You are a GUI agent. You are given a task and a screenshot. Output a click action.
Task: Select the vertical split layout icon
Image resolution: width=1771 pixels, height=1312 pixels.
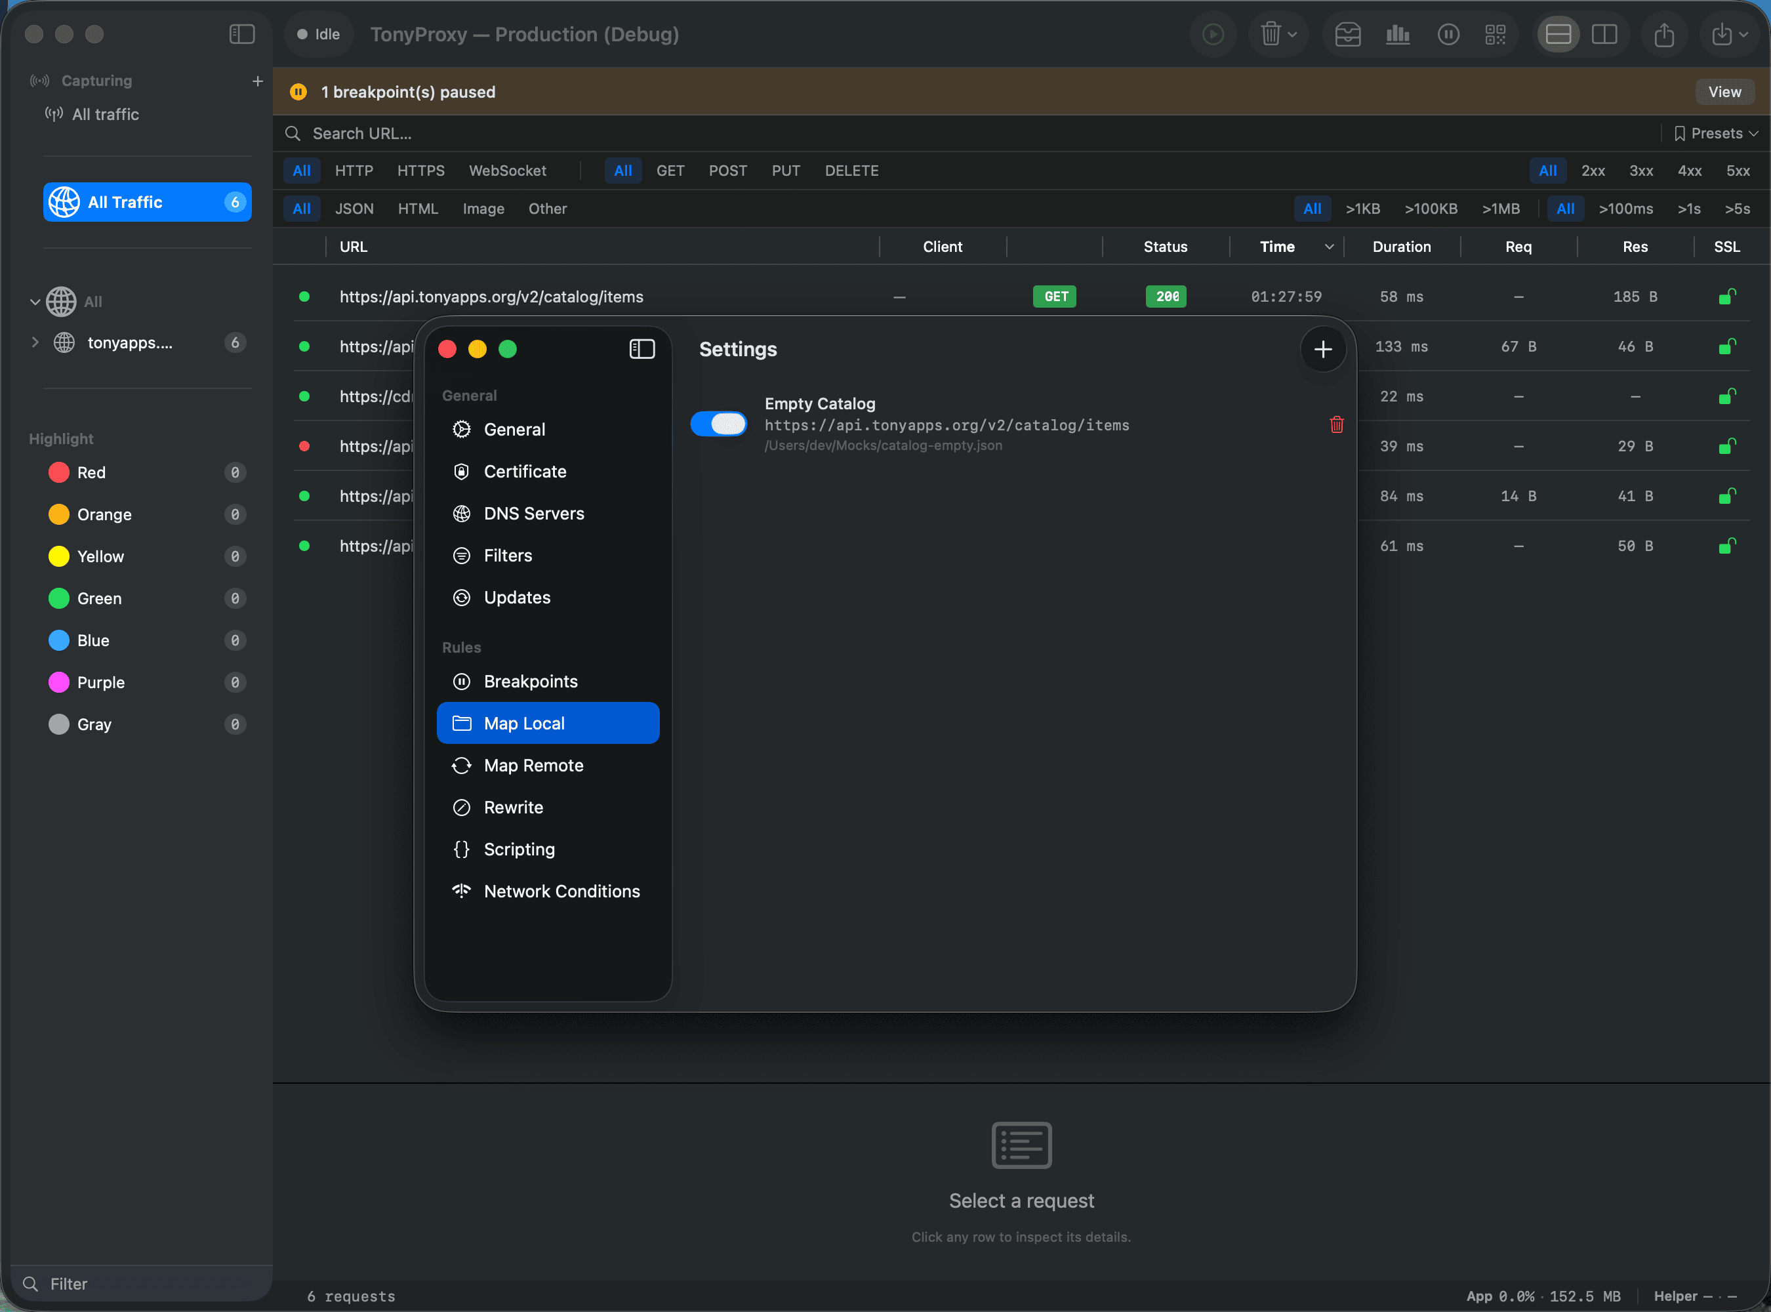[1604, 34]
